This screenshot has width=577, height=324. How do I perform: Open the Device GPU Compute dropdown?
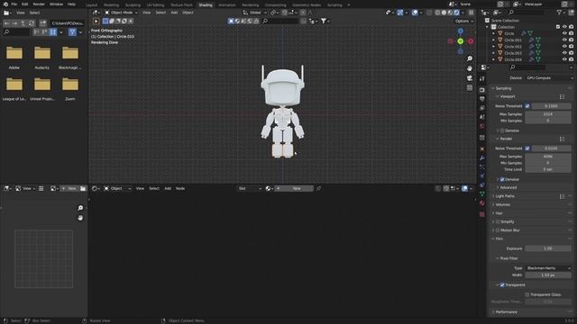(x=550, y=78)
